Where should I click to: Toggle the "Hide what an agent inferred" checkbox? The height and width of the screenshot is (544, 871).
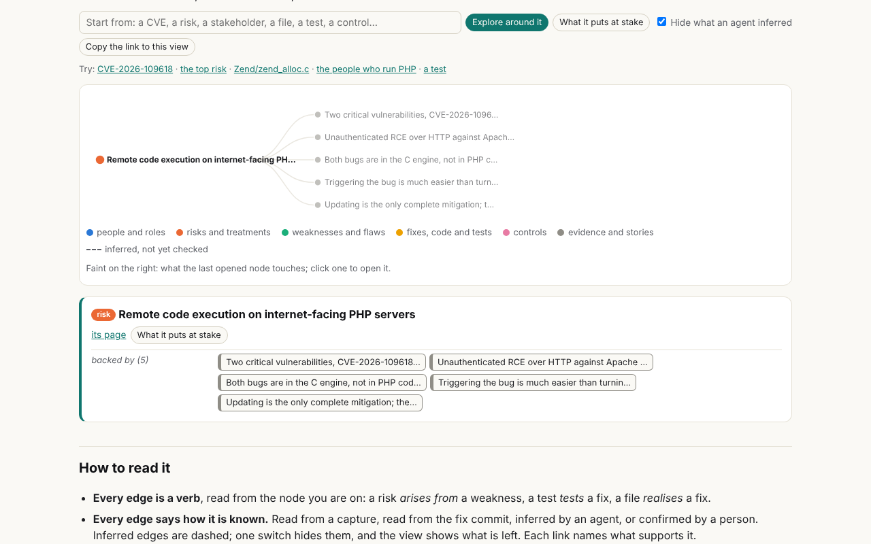(661, 22)
